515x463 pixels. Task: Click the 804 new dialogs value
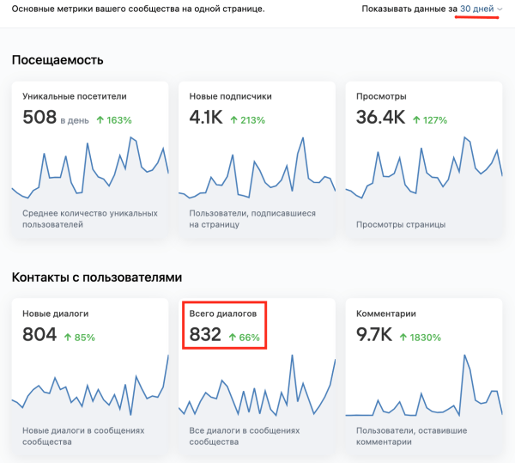pos(39,335)
